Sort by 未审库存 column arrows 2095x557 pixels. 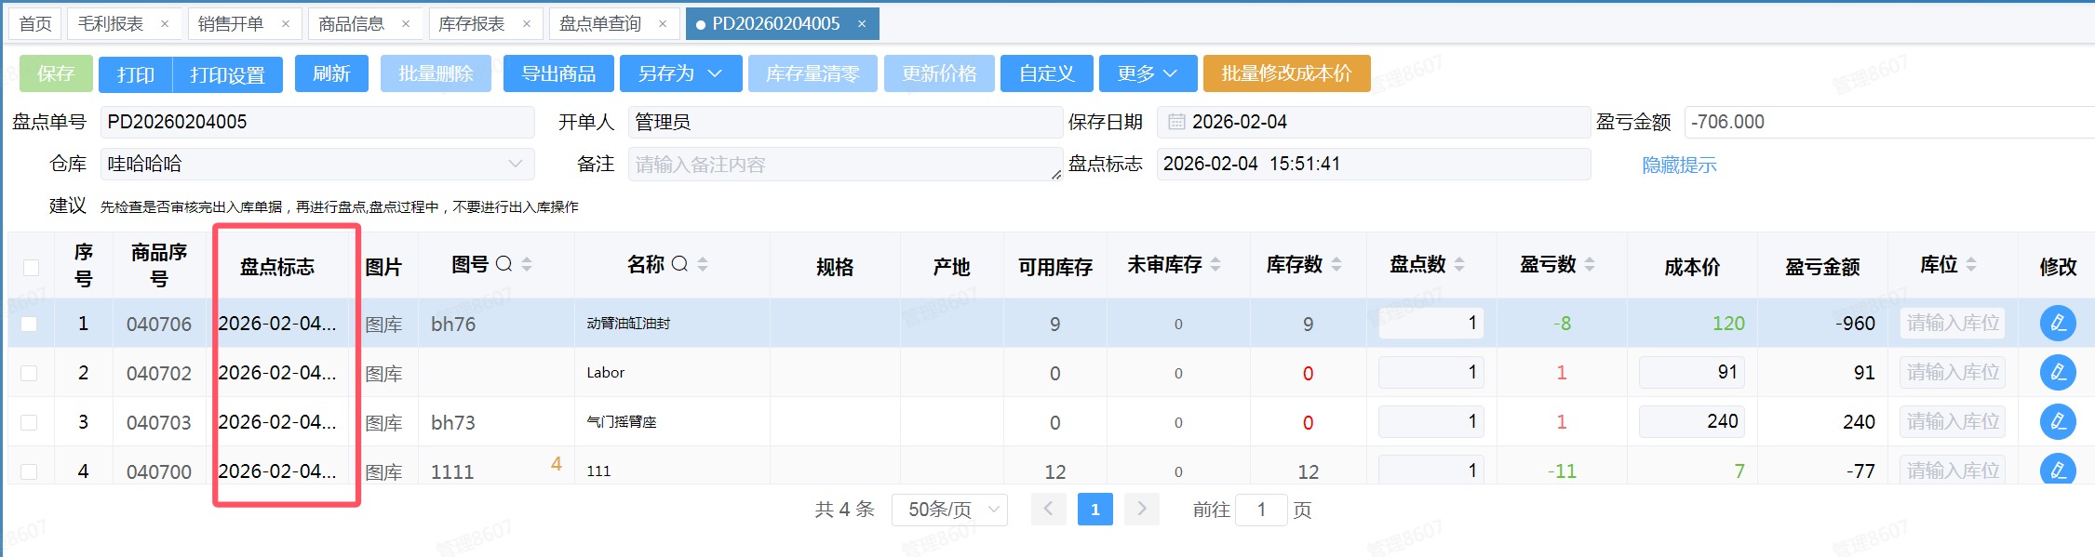point(1215,265)
